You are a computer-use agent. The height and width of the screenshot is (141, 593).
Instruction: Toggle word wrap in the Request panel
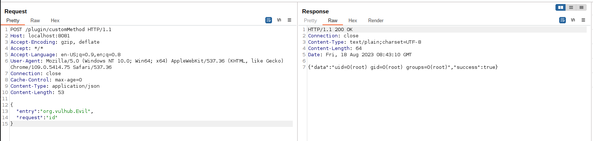click(x=269, y=20)
